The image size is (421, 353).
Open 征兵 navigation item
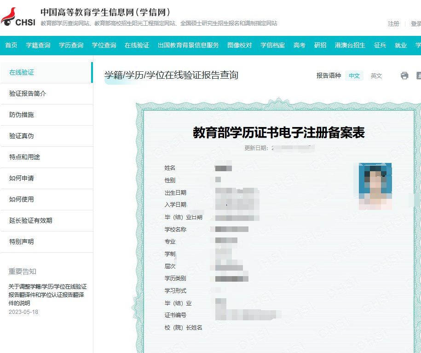click(380, 45)
